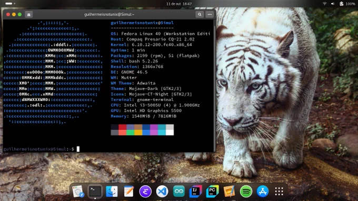Open Spotify from the dock
Viewport: 358px width, 201px height.
pos(246,192)
